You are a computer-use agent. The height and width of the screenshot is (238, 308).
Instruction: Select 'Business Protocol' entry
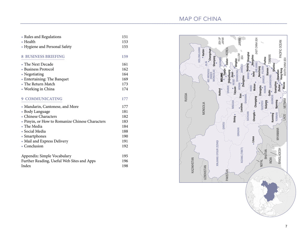[39, 69]
